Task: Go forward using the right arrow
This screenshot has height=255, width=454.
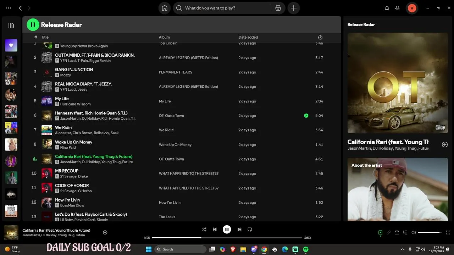Action: click(x=29, y=8)
